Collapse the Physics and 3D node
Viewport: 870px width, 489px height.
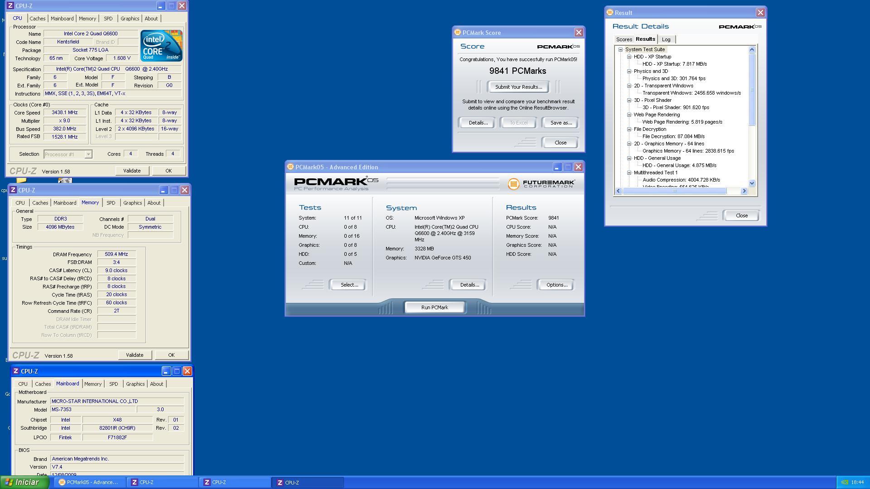tap(629, 72)
